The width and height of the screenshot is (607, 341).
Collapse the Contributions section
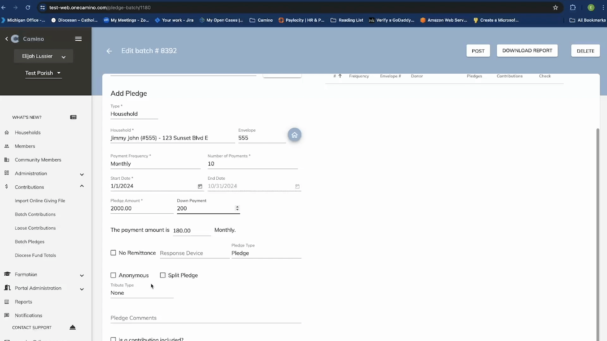[82, 186]
